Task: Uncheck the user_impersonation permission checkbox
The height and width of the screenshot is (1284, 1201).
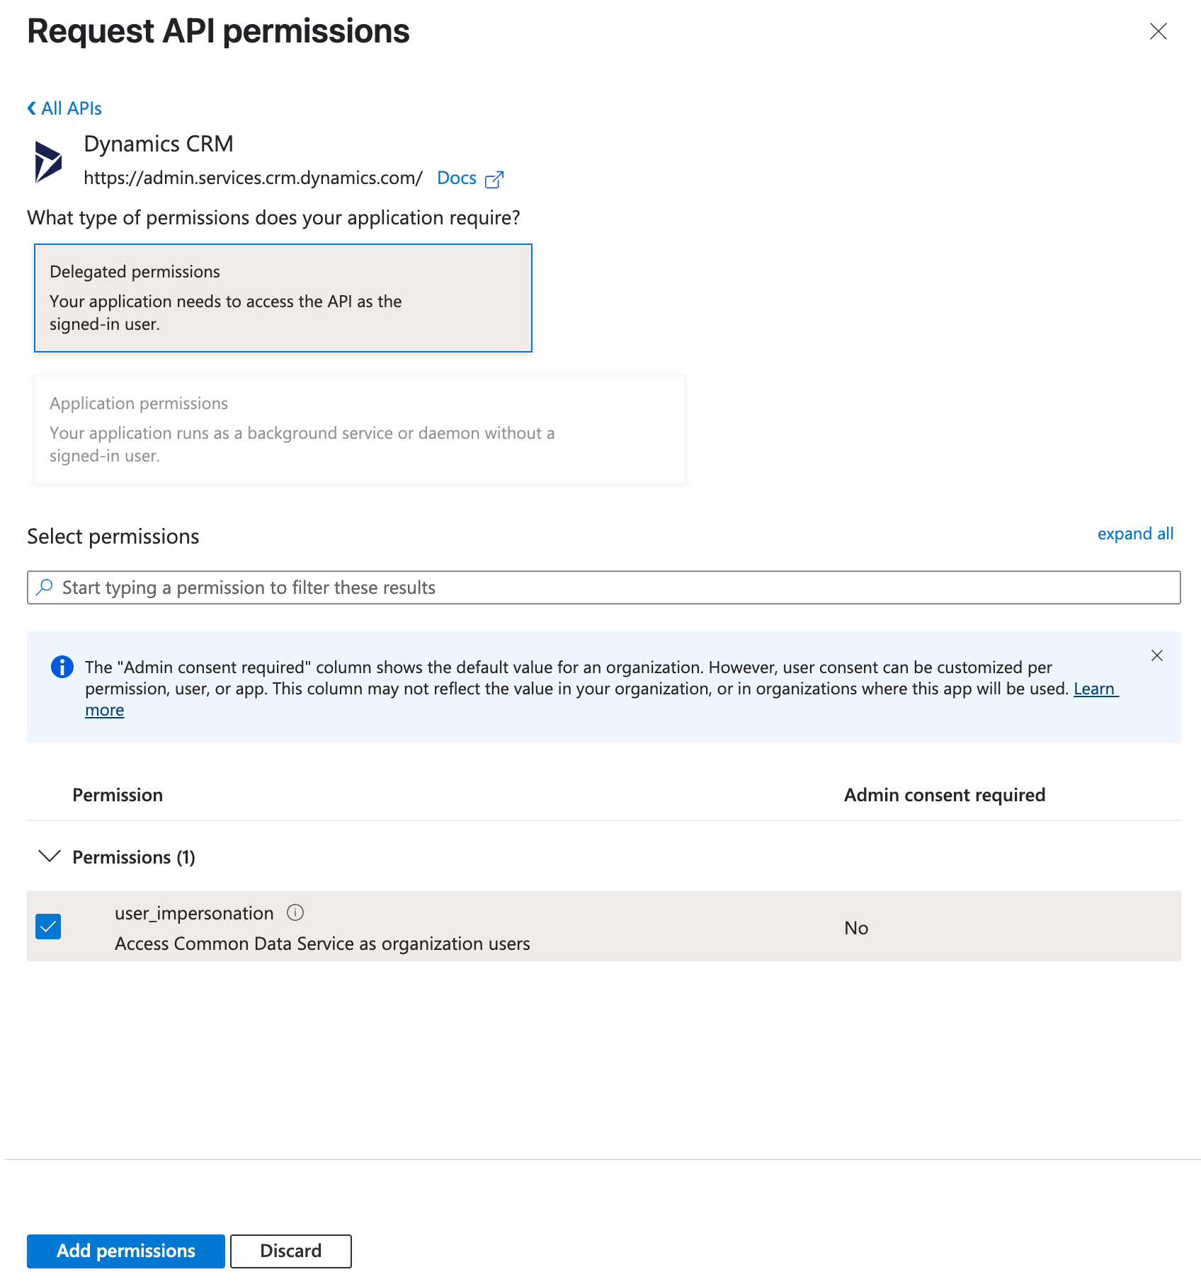Action: (50, 927)
